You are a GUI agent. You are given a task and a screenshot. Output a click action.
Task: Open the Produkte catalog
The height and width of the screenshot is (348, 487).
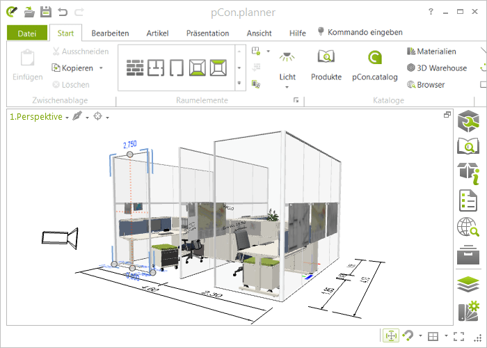tap(326, 65)
